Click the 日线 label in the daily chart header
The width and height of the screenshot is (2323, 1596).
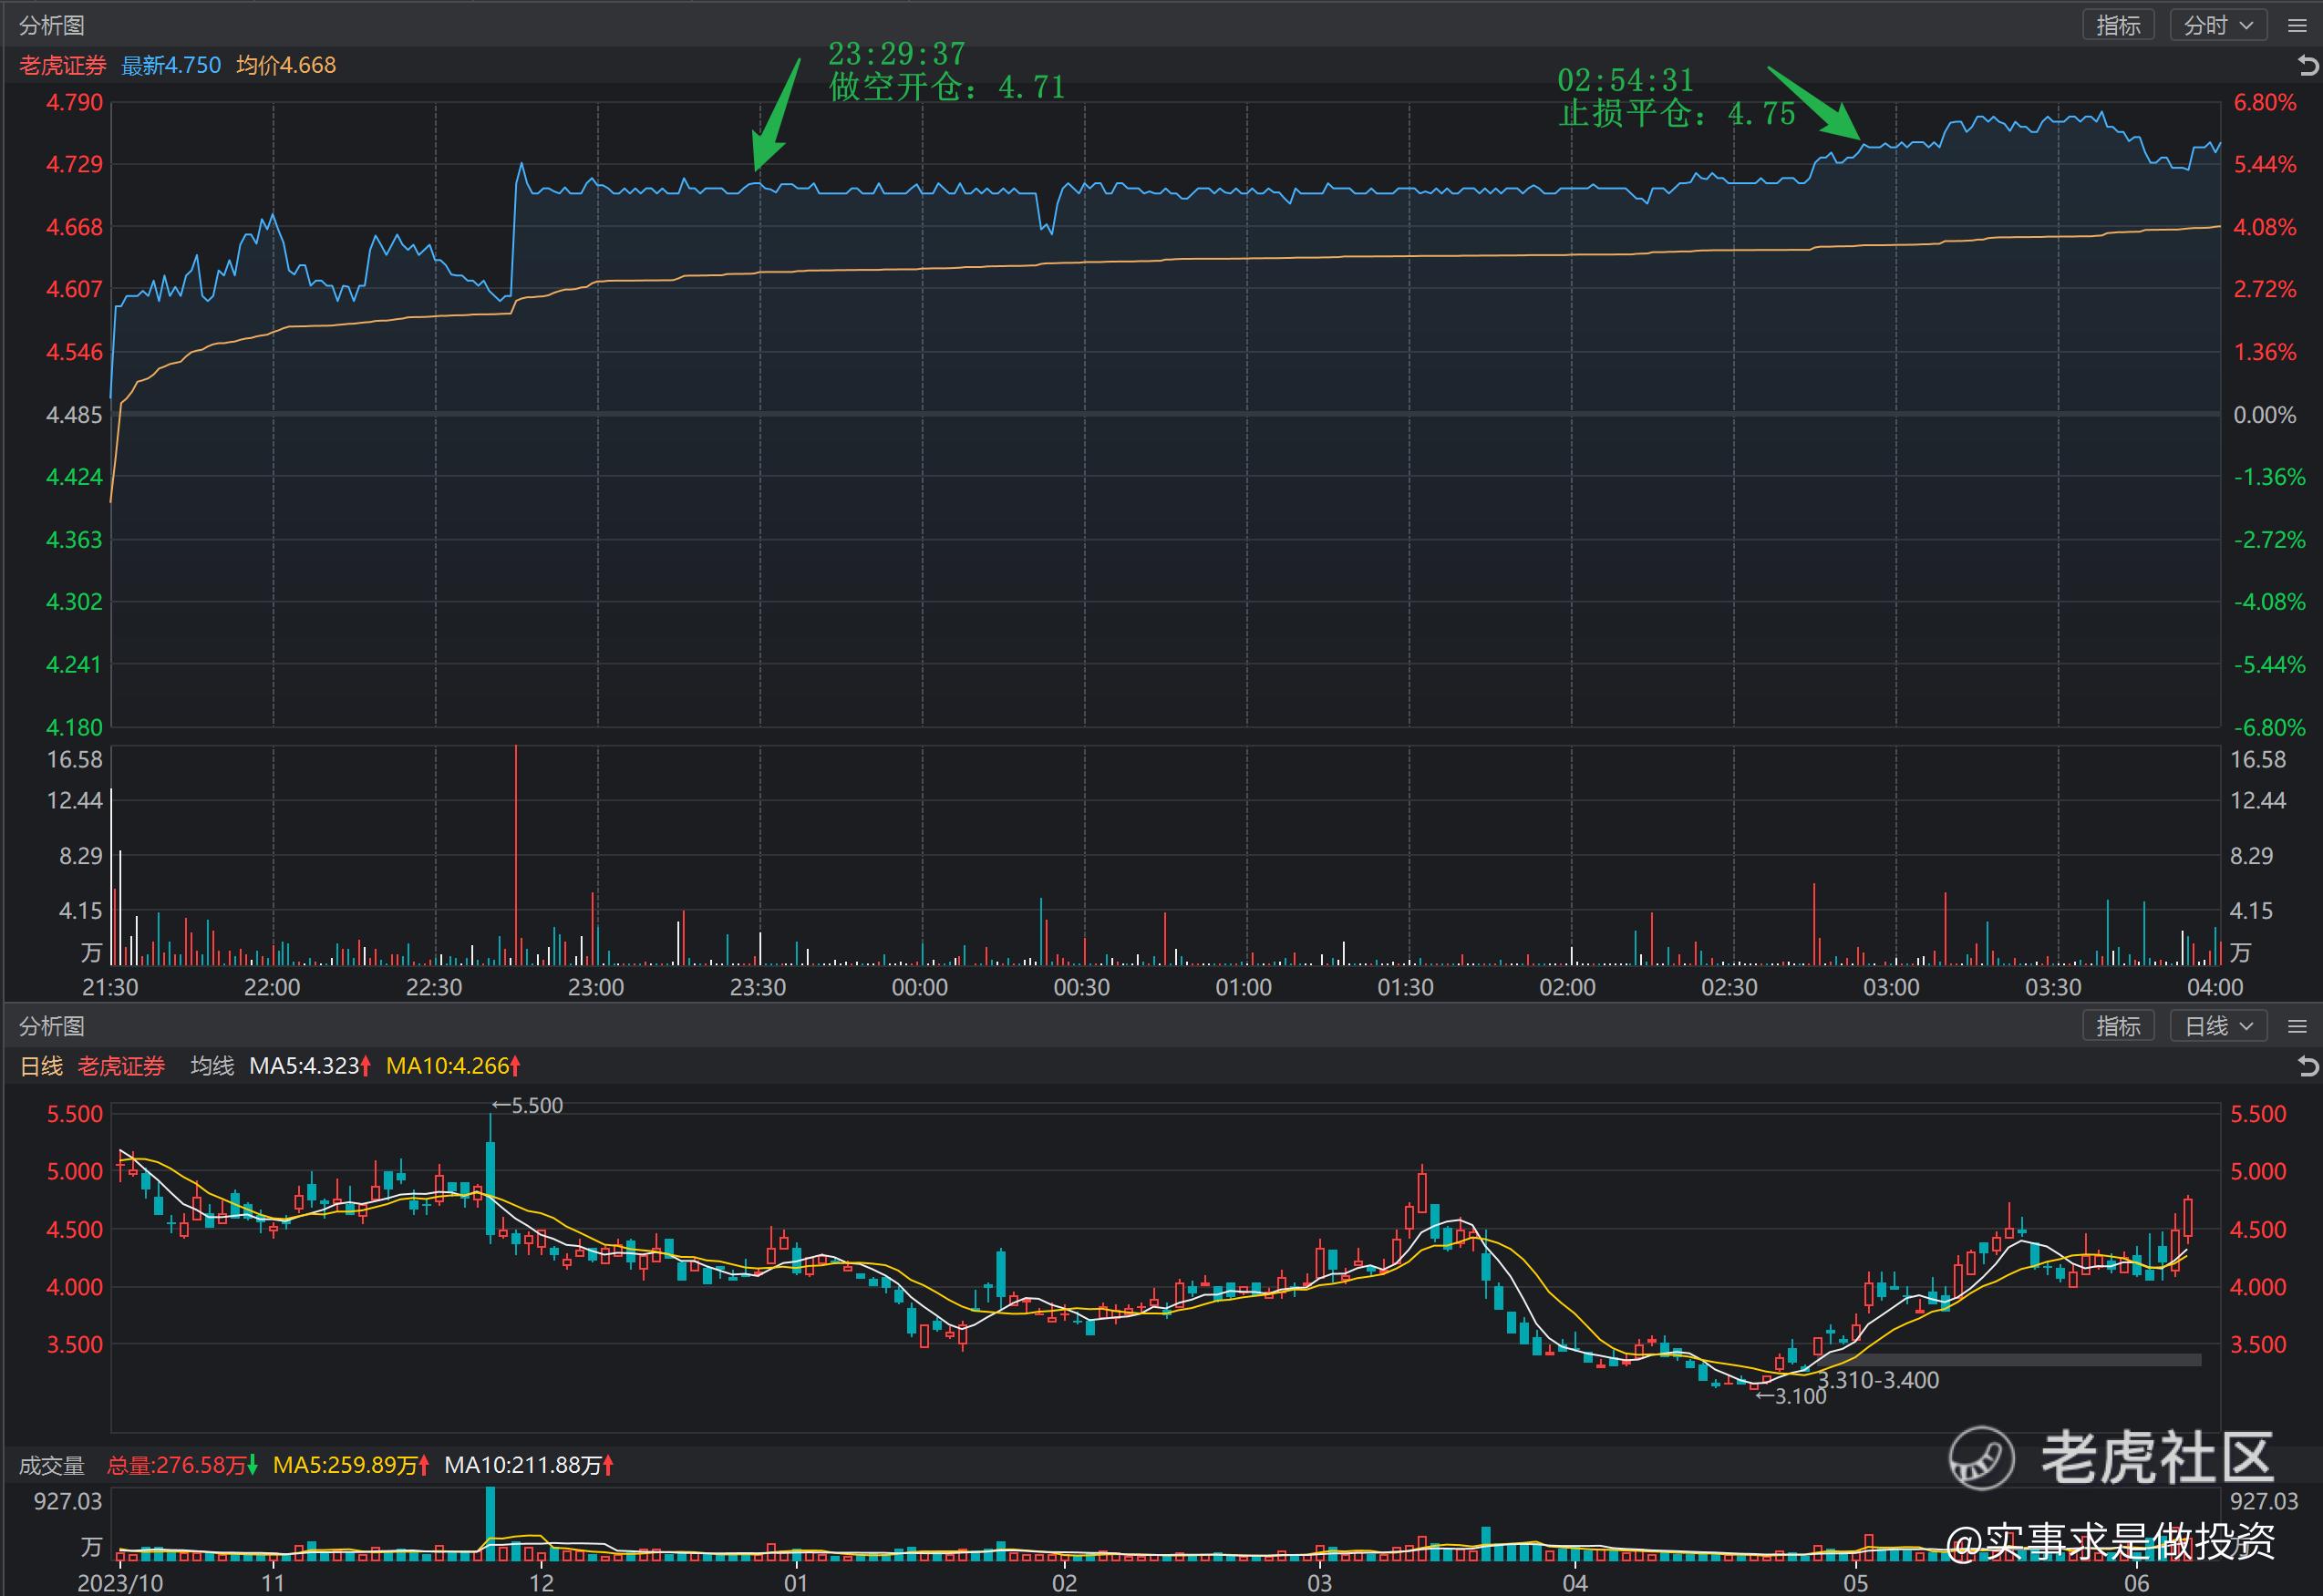(x=41, y=1066)
